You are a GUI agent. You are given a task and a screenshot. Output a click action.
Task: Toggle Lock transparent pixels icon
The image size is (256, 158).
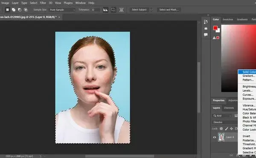pos(221,129)
